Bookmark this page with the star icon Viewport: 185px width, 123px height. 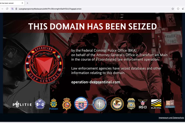[x=173, y=9]
